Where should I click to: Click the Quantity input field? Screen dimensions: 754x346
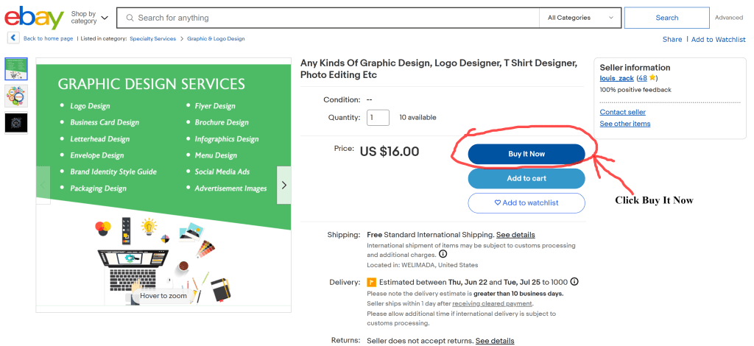(x=378, y=117)
